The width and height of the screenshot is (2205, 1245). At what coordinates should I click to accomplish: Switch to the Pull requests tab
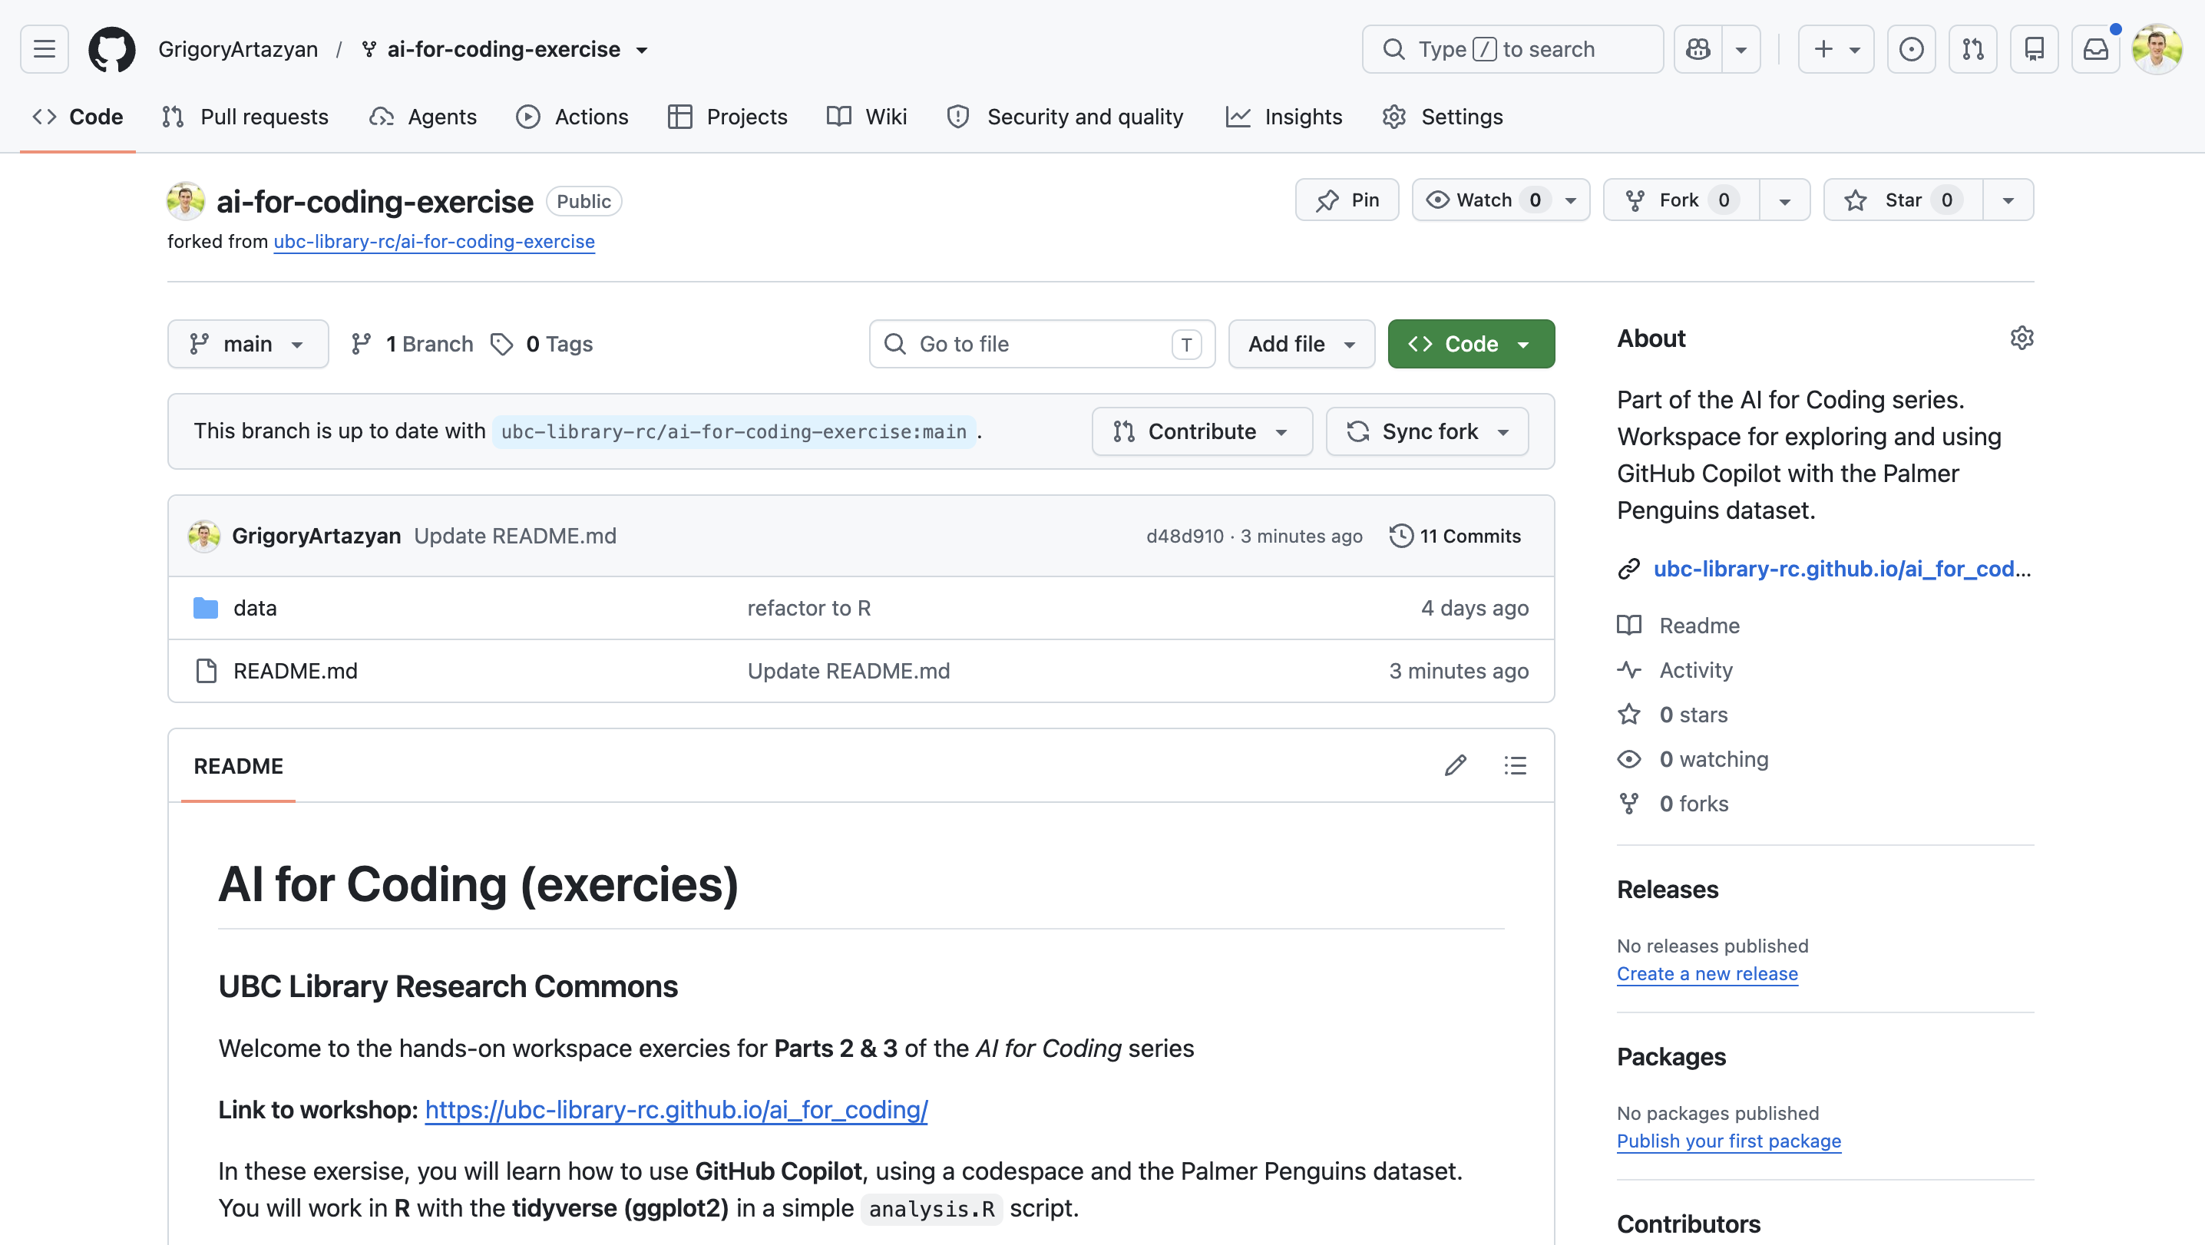click(x=246, y=117)
